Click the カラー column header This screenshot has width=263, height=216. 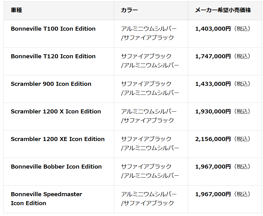(129, 10)
